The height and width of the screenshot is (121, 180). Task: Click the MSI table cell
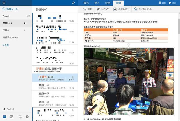[x=126, y=38]
